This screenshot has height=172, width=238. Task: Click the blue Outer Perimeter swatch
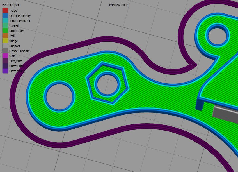click(x=5, y=16)
